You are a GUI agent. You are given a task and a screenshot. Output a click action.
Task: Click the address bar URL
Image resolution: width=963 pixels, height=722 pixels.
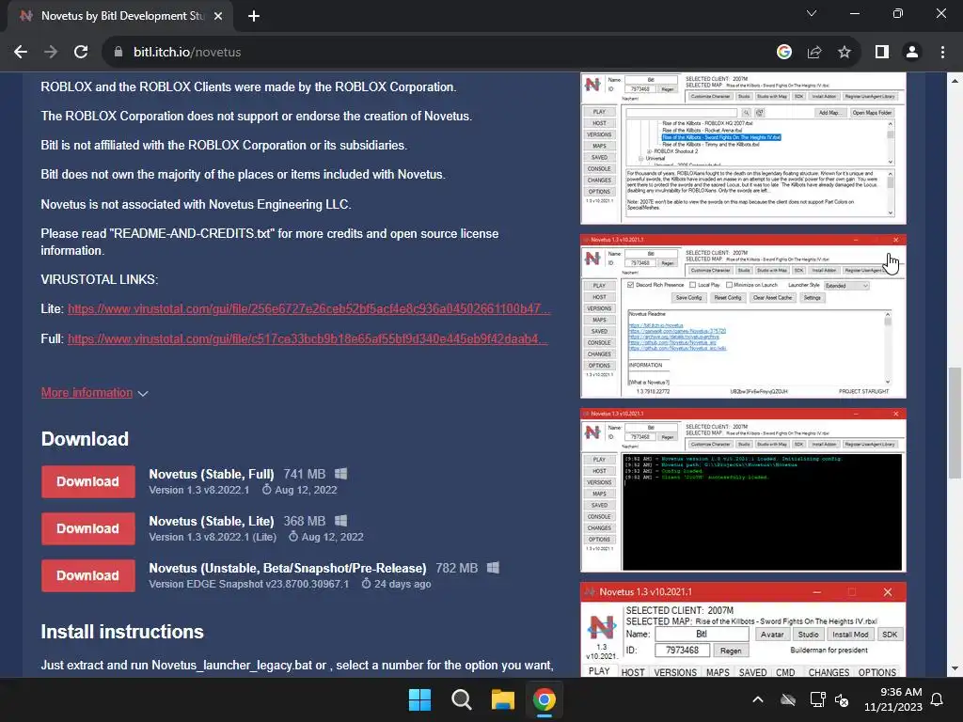[x=187, y=53]
